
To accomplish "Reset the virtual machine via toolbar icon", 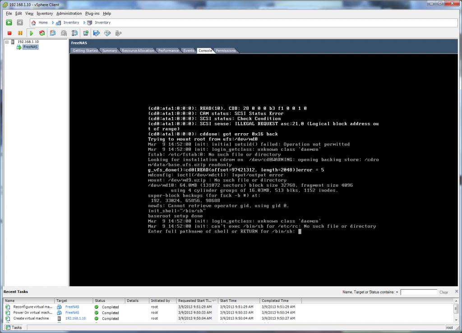I will point(42,33).
